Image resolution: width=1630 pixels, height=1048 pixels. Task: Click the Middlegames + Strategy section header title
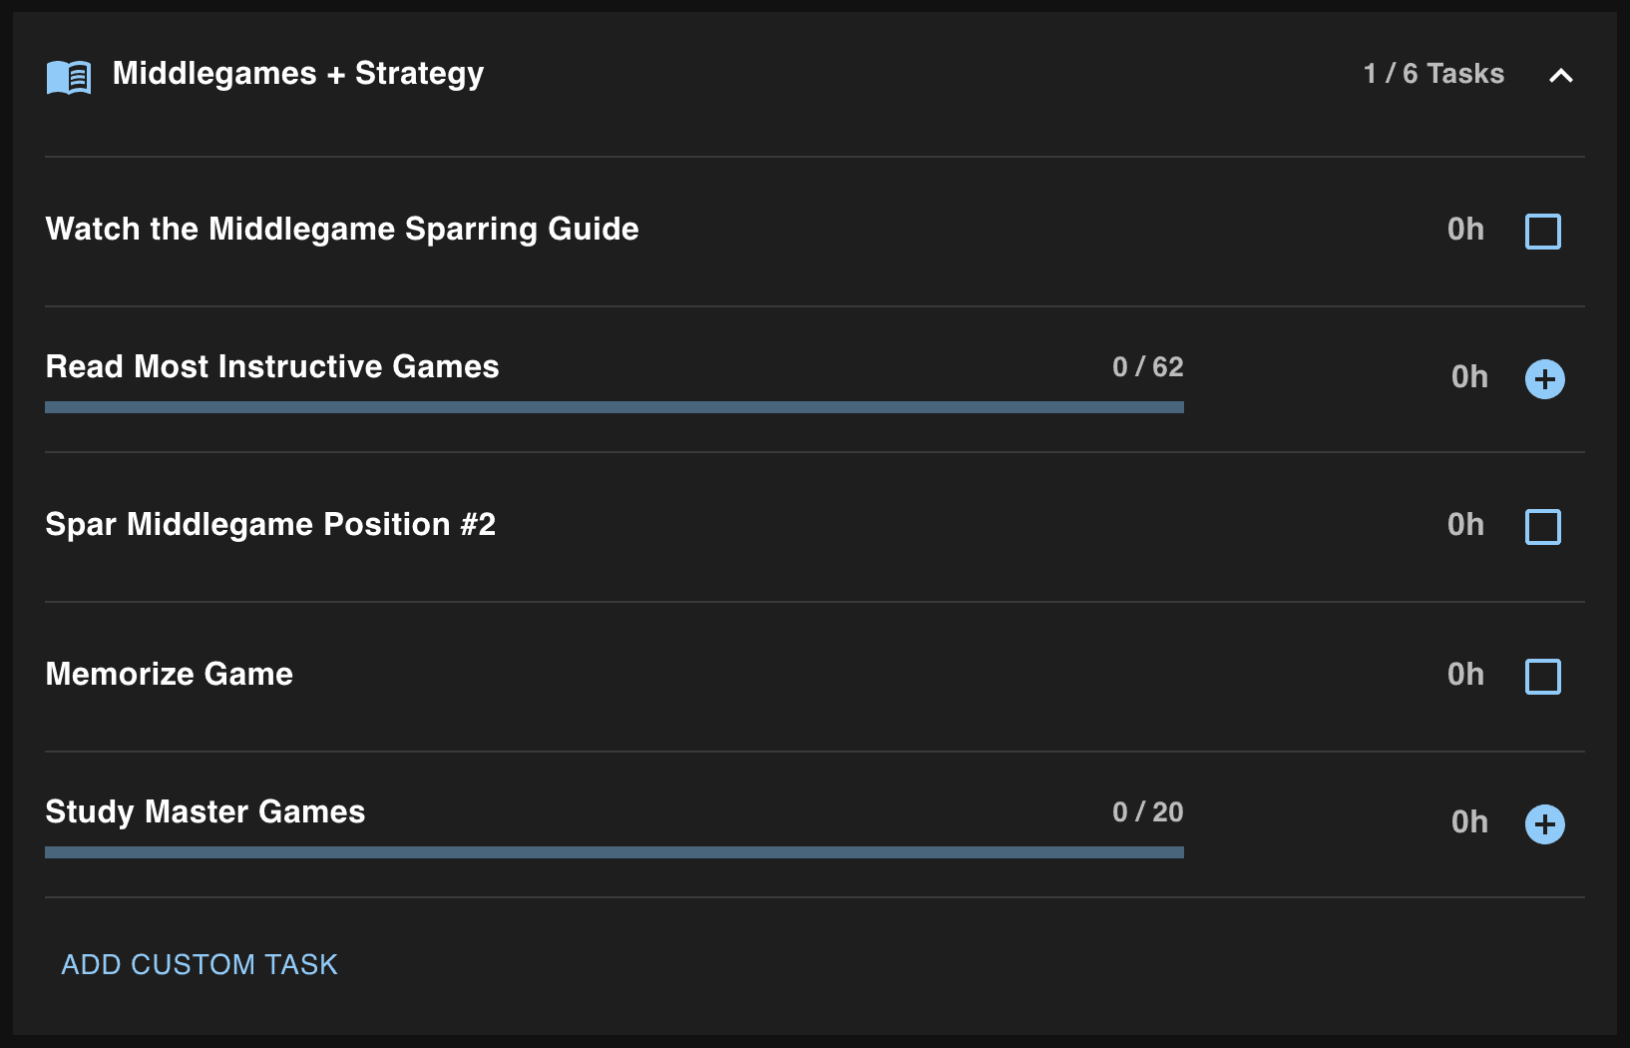[298, 74]
